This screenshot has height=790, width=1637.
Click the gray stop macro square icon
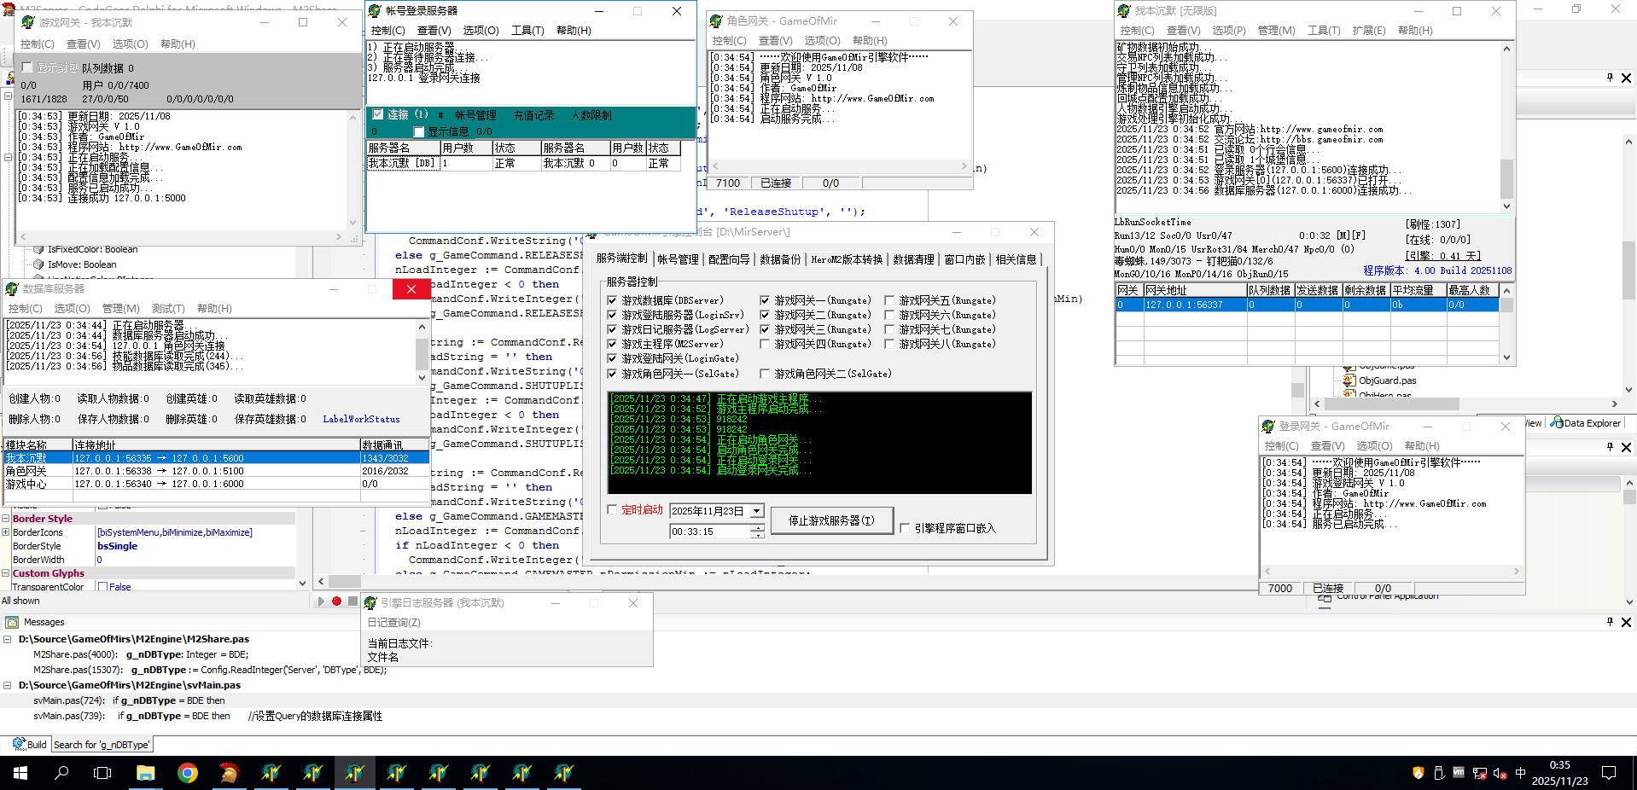[352, 601]
